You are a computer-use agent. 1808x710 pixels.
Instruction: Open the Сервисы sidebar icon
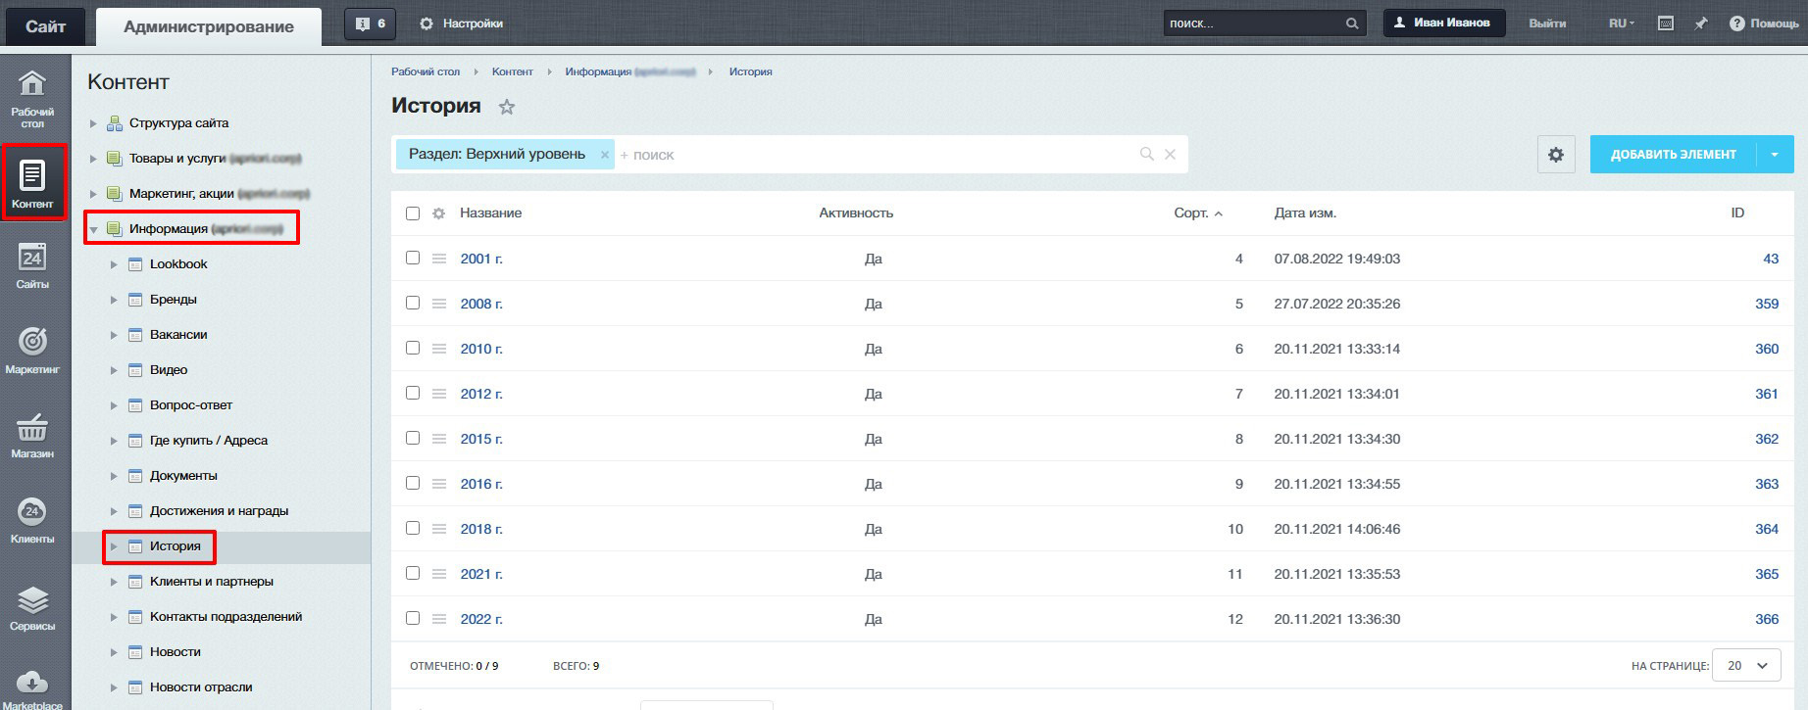click(x=32, y=607)
